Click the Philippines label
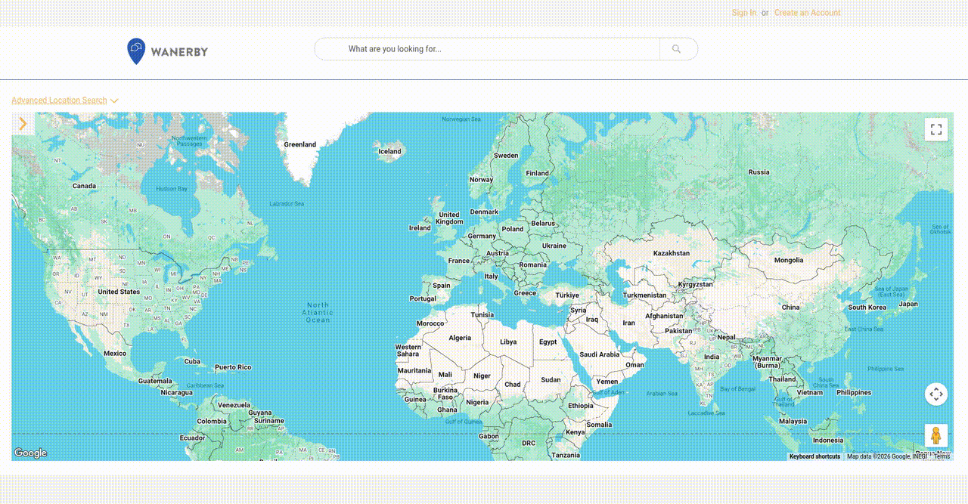Screen dimensions: 968x504 [x=854, y=393]
